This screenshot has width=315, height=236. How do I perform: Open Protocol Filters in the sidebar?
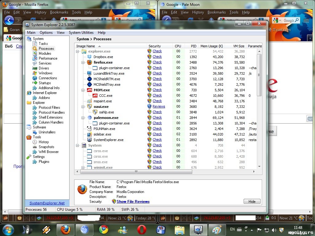pyautogui.click(x=49, y=108)
